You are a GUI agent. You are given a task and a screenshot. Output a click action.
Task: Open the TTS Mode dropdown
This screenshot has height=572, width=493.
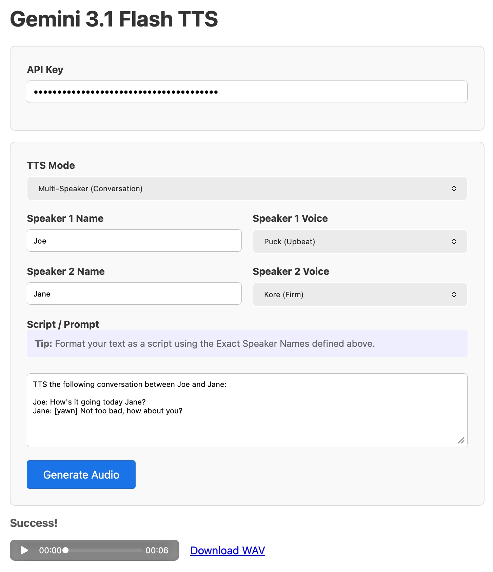247,189
